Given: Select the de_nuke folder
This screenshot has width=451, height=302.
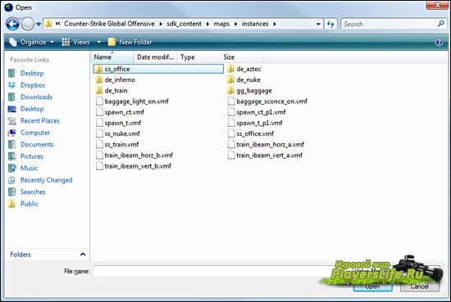Looking at the screenshot, I should coord(244,80).
